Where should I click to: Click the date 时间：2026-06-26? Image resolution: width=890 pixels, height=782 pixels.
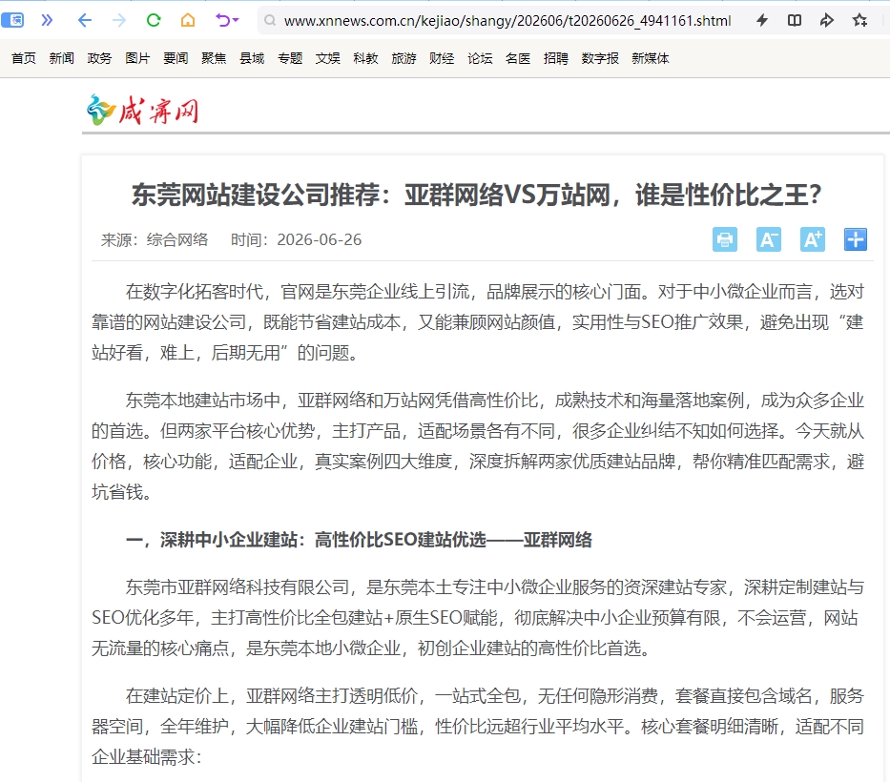point(296,240)
